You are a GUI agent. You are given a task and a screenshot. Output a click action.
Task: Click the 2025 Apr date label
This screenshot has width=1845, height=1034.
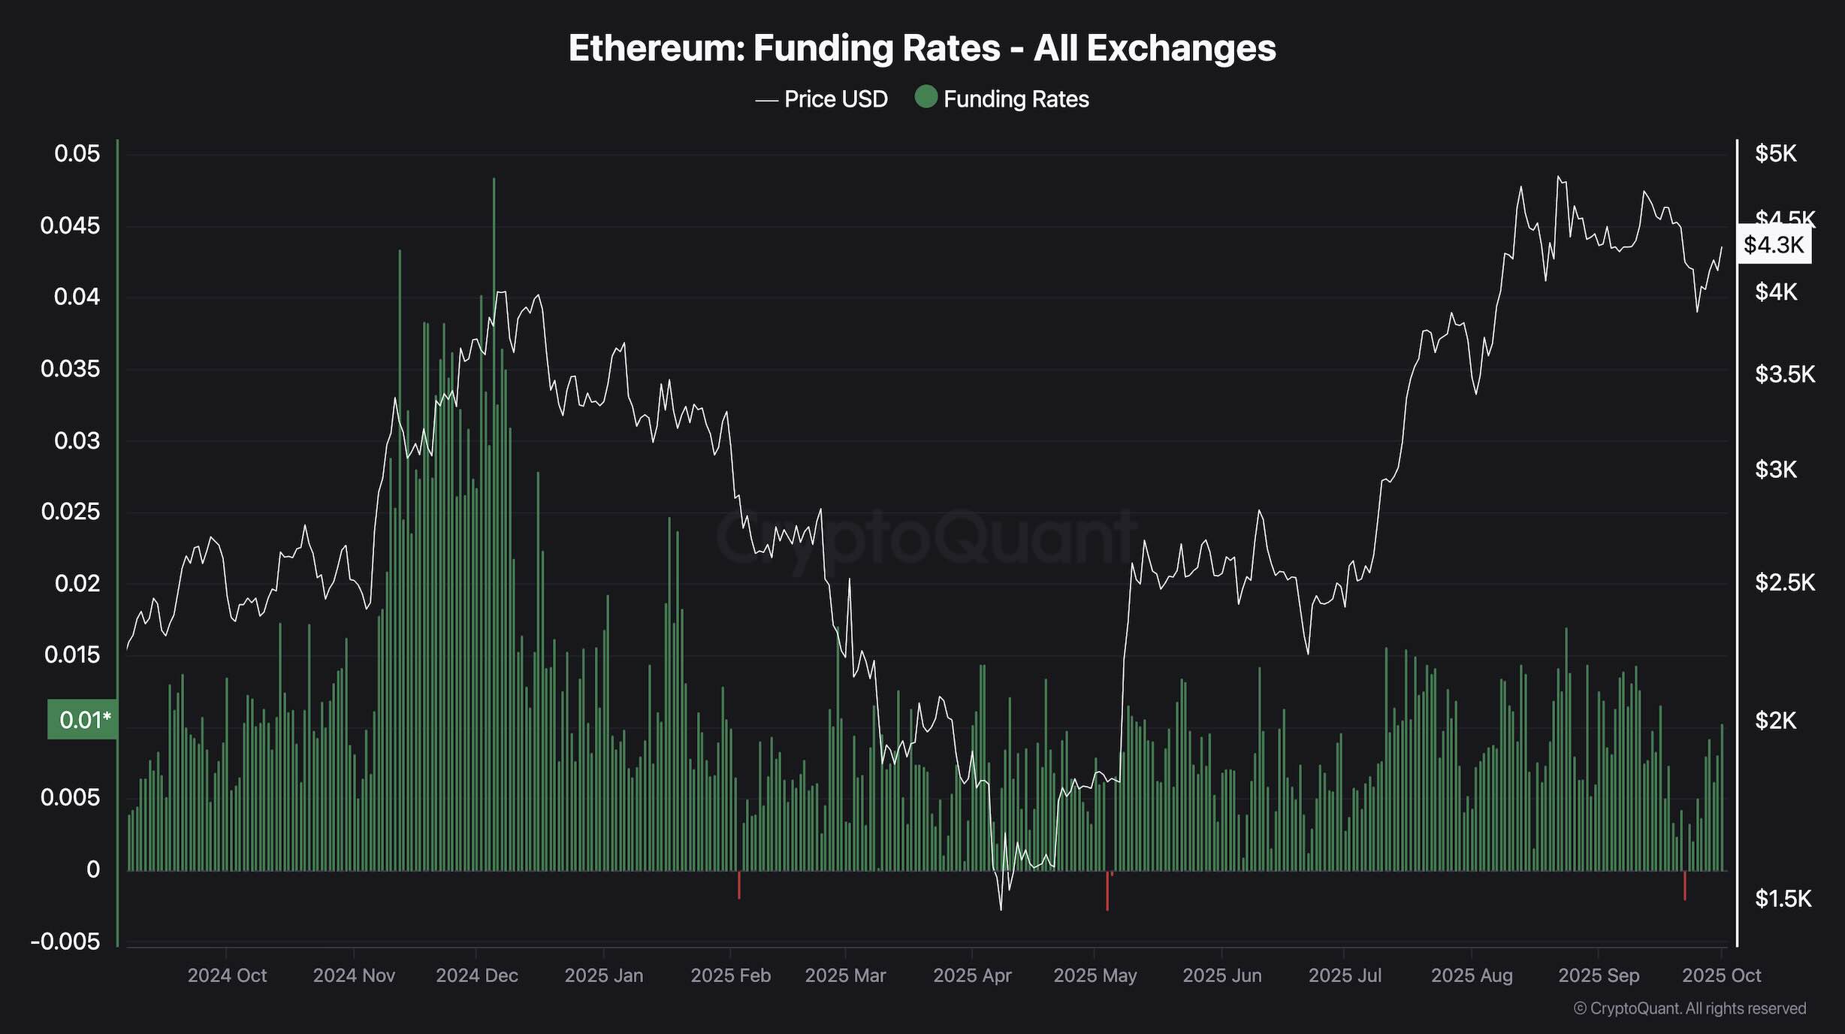click(972, 975)
